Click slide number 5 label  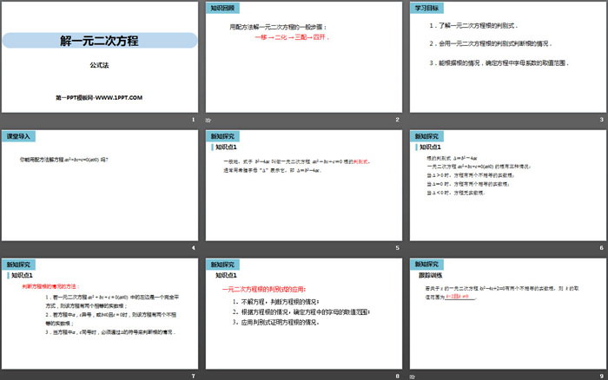pyautogui.click(x=396, y=247)
